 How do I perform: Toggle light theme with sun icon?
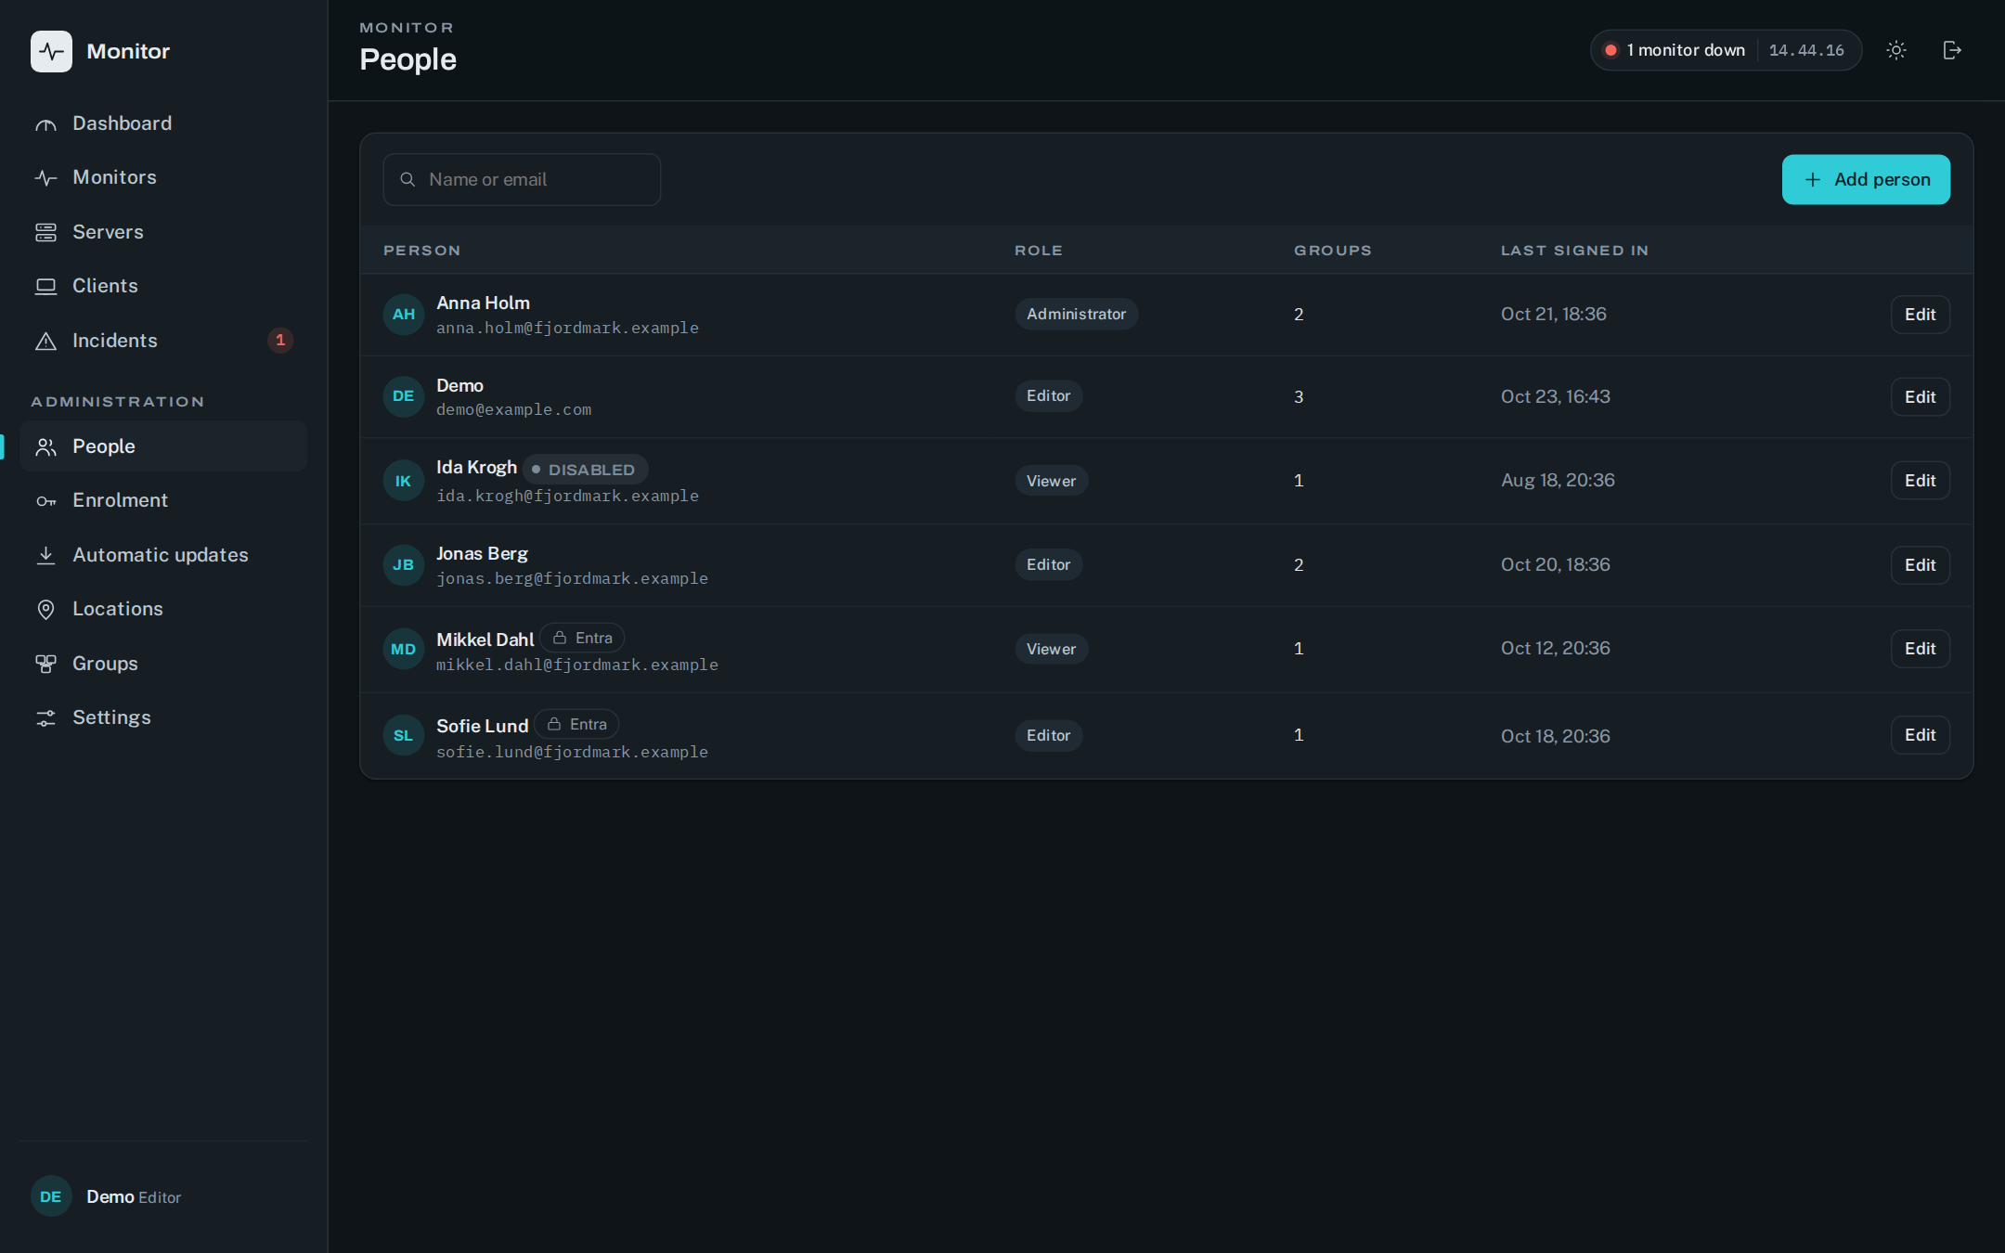tap(1896, 50)
